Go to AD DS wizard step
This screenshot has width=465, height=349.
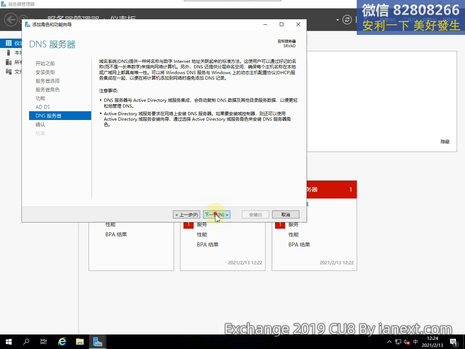pos(43,107)
